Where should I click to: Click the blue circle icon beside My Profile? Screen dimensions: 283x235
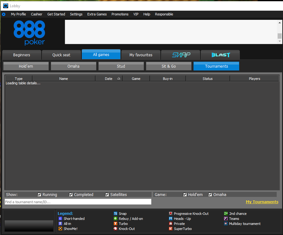4,14
